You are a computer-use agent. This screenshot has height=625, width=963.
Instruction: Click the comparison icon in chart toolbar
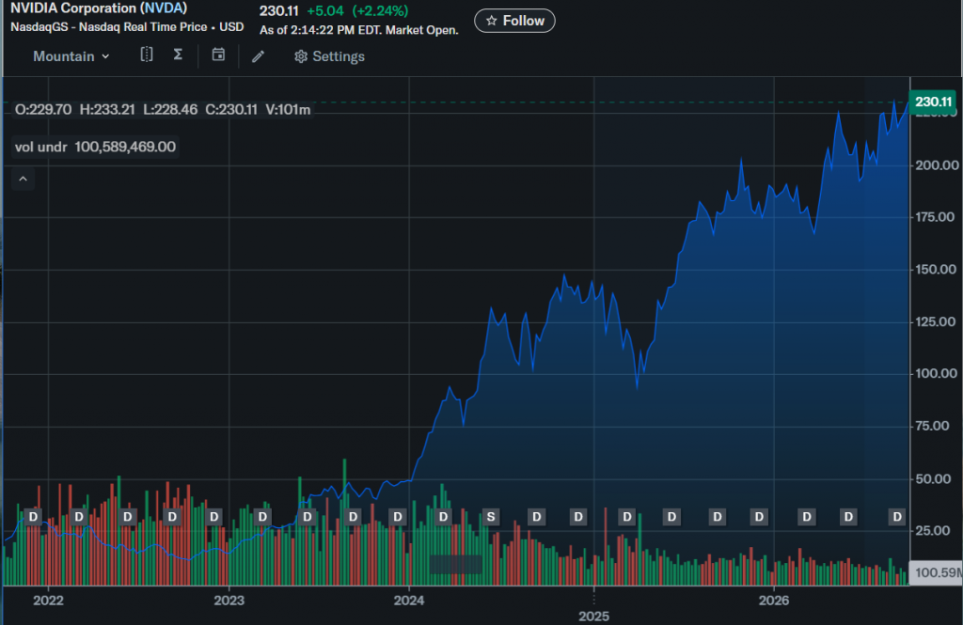(x=146, y=55)
